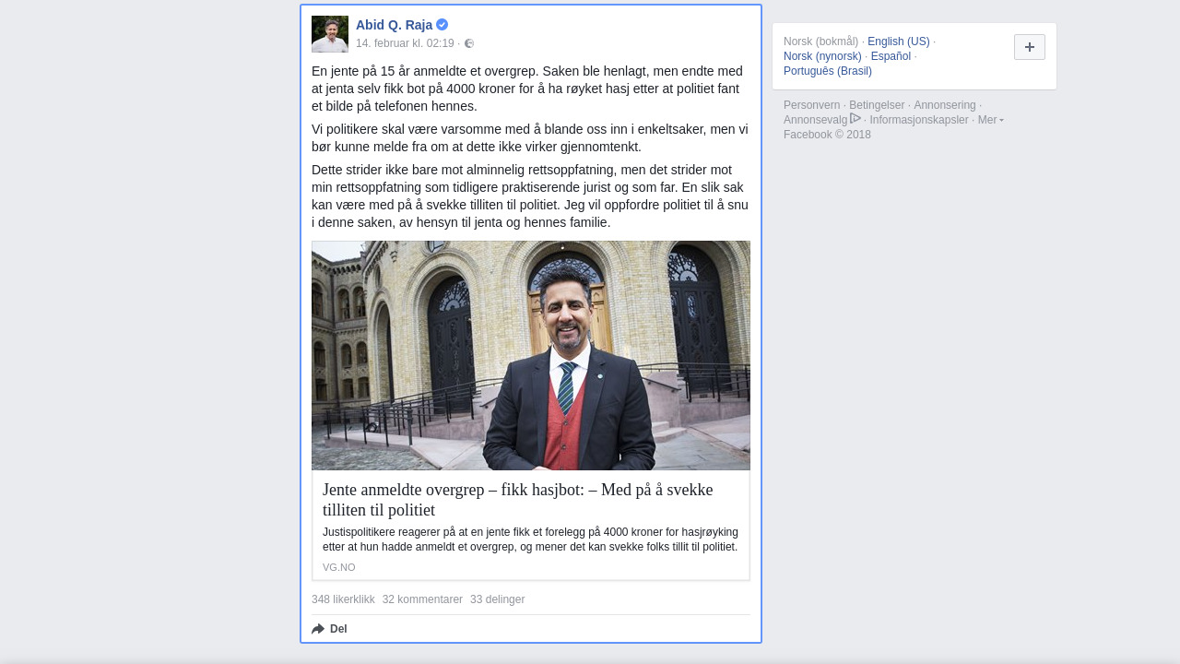The width and height of the screenshot is (1180, 664).
Task: Click the Del share button text
Action: [x=338, y=629]
